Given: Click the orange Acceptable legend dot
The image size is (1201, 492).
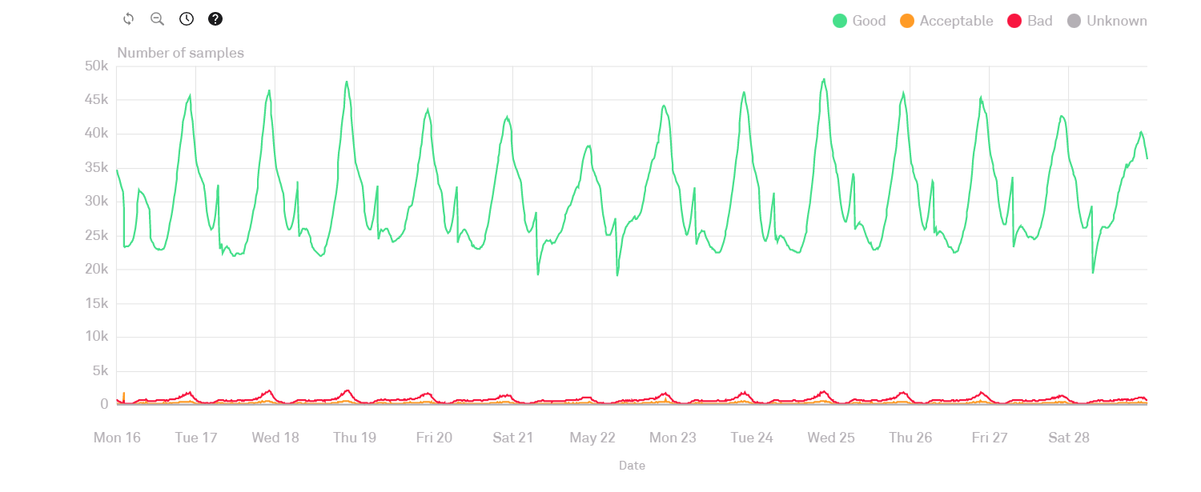Looking at the screenshot, I should point(907,22).
